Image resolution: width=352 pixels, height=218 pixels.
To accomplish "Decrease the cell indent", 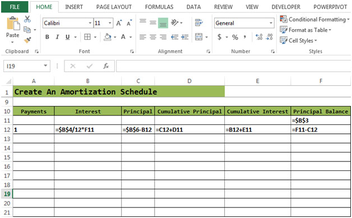I will [x=175, y=37].
